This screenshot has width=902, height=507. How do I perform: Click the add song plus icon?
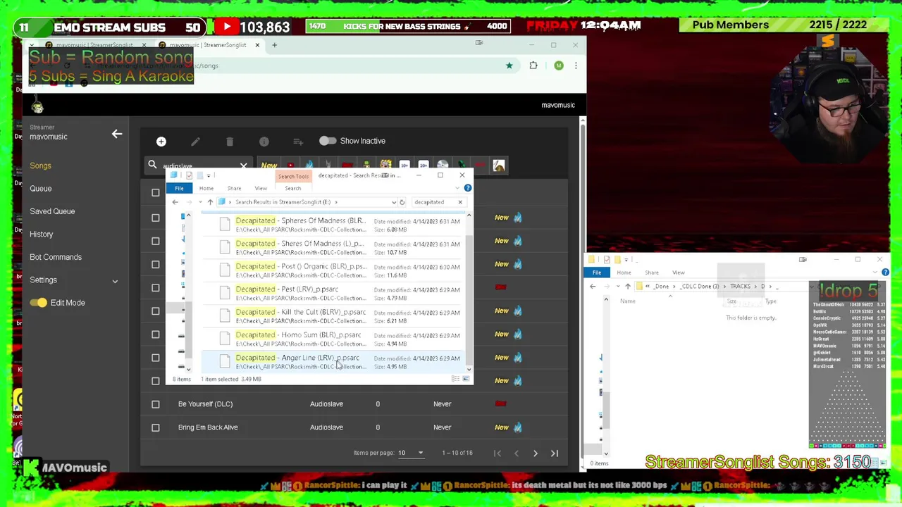pos(161,142)
